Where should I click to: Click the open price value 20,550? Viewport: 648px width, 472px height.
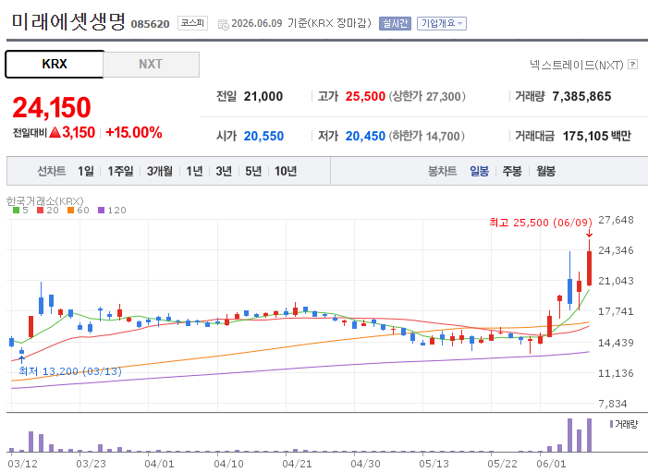point(263,136)
